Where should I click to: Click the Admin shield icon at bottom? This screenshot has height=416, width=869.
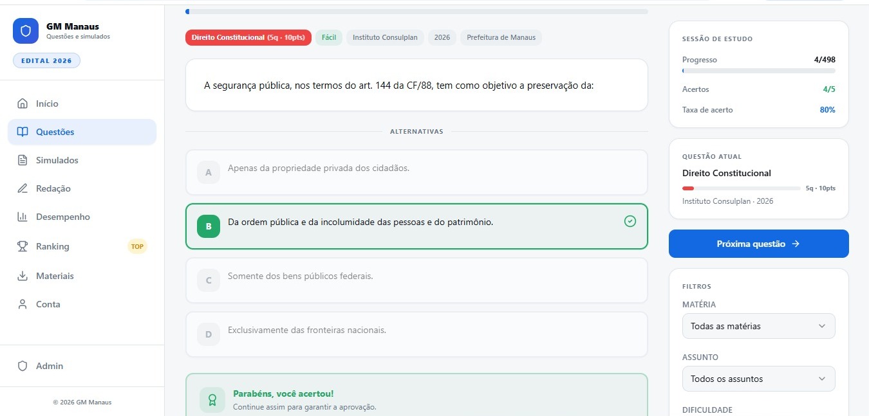coord(23,365)
